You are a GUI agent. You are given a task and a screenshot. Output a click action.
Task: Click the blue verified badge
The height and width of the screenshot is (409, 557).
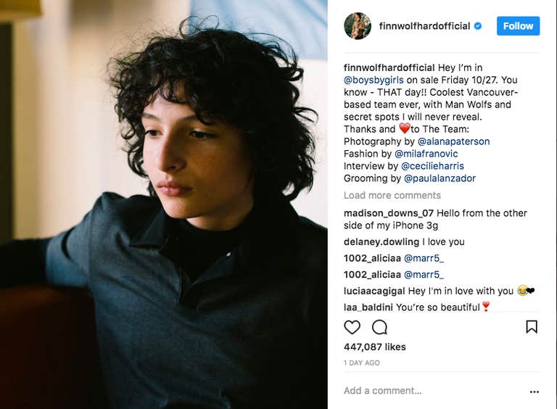point(478,26)
